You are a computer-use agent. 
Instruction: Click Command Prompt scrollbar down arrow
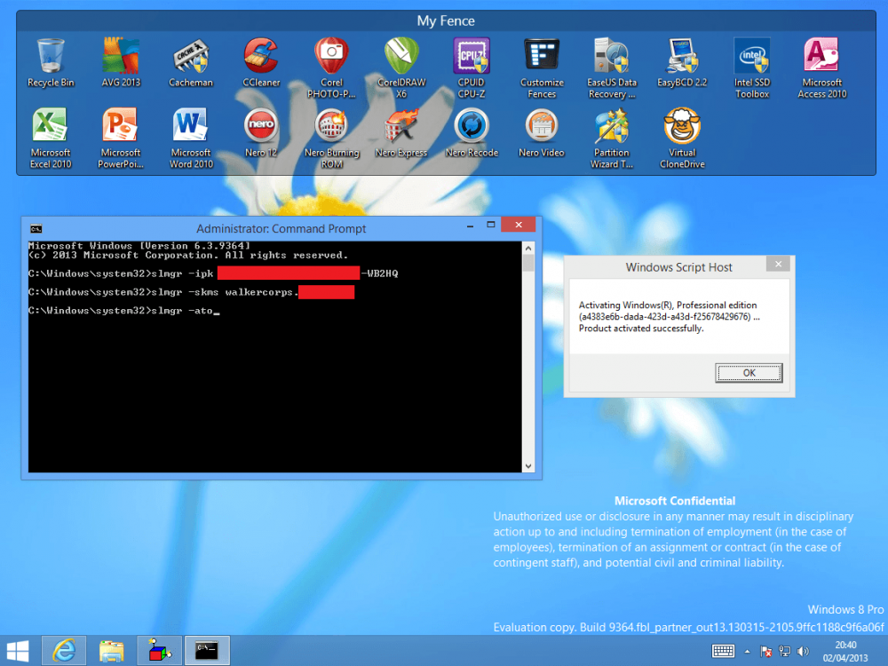[527, 466]
